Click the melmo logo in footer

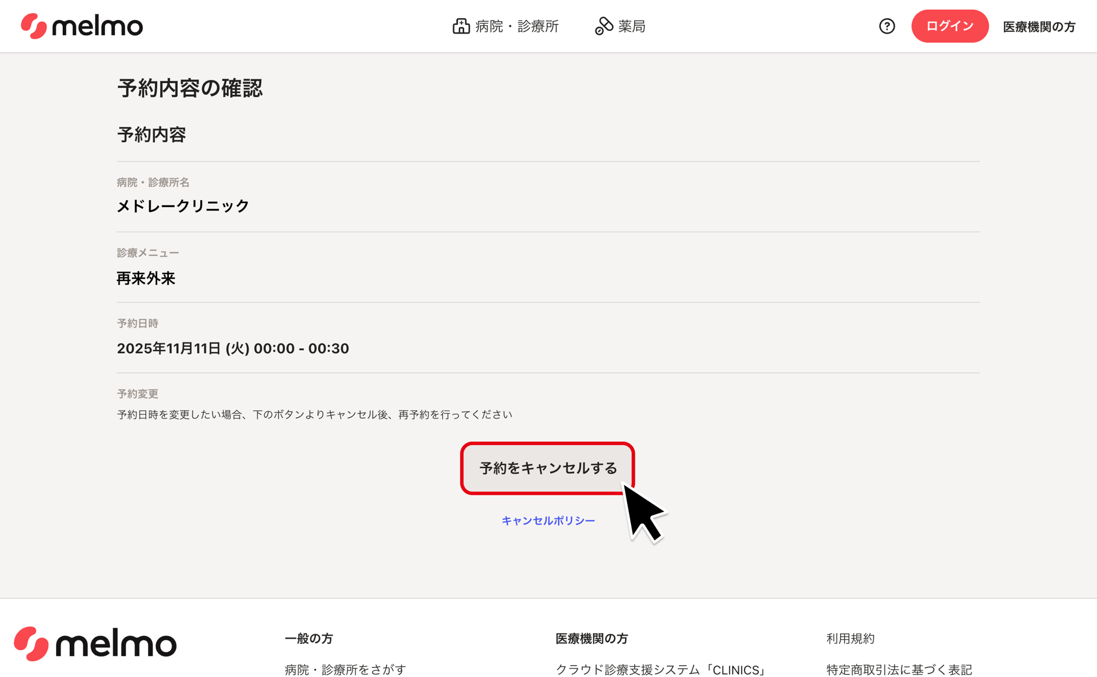[x=95, y=644]
